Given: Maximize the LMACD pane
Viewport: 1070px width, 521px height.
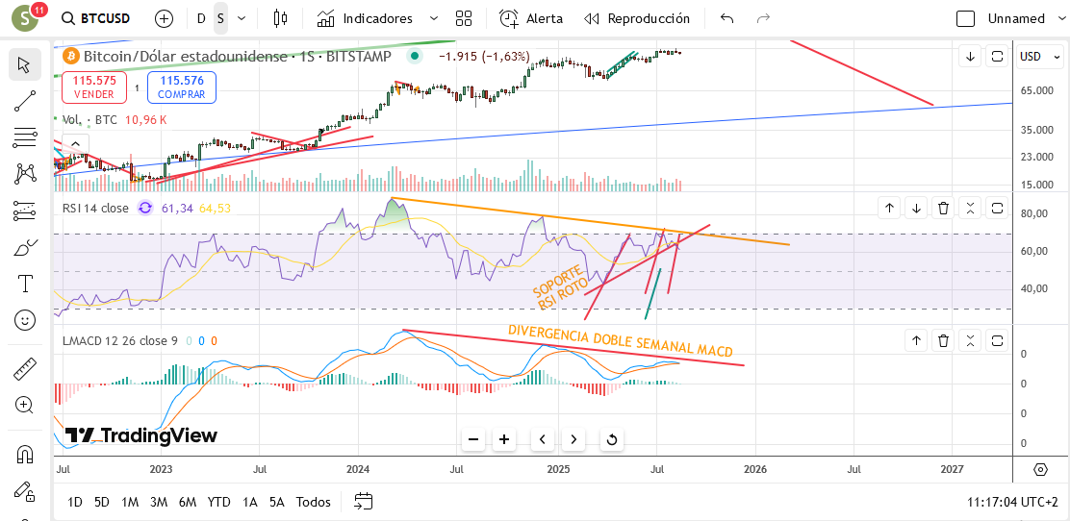Looking at the screenshot, I should pos(997,340).
